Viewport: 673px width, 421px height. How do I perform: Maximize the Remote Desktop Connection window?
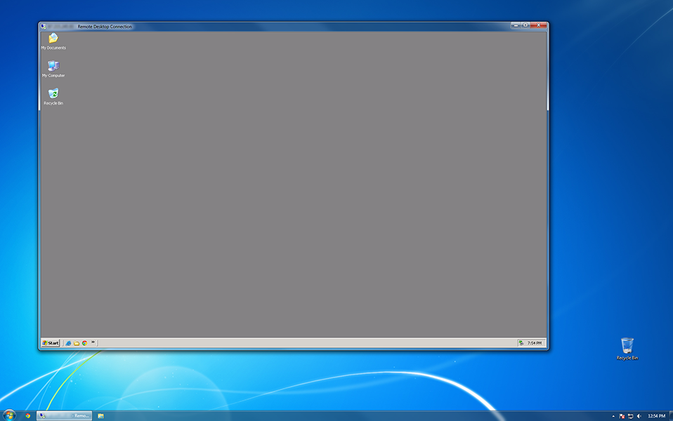(x=525, y=25)
